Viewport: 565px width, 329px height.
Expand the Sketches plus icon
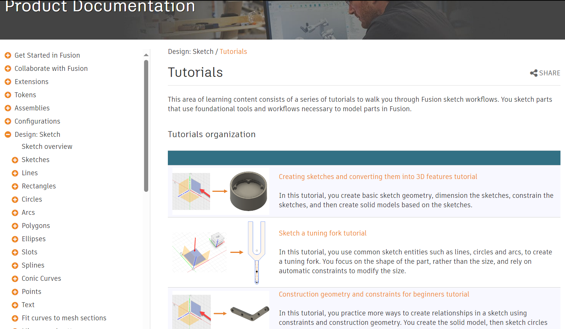pos(15,160)
